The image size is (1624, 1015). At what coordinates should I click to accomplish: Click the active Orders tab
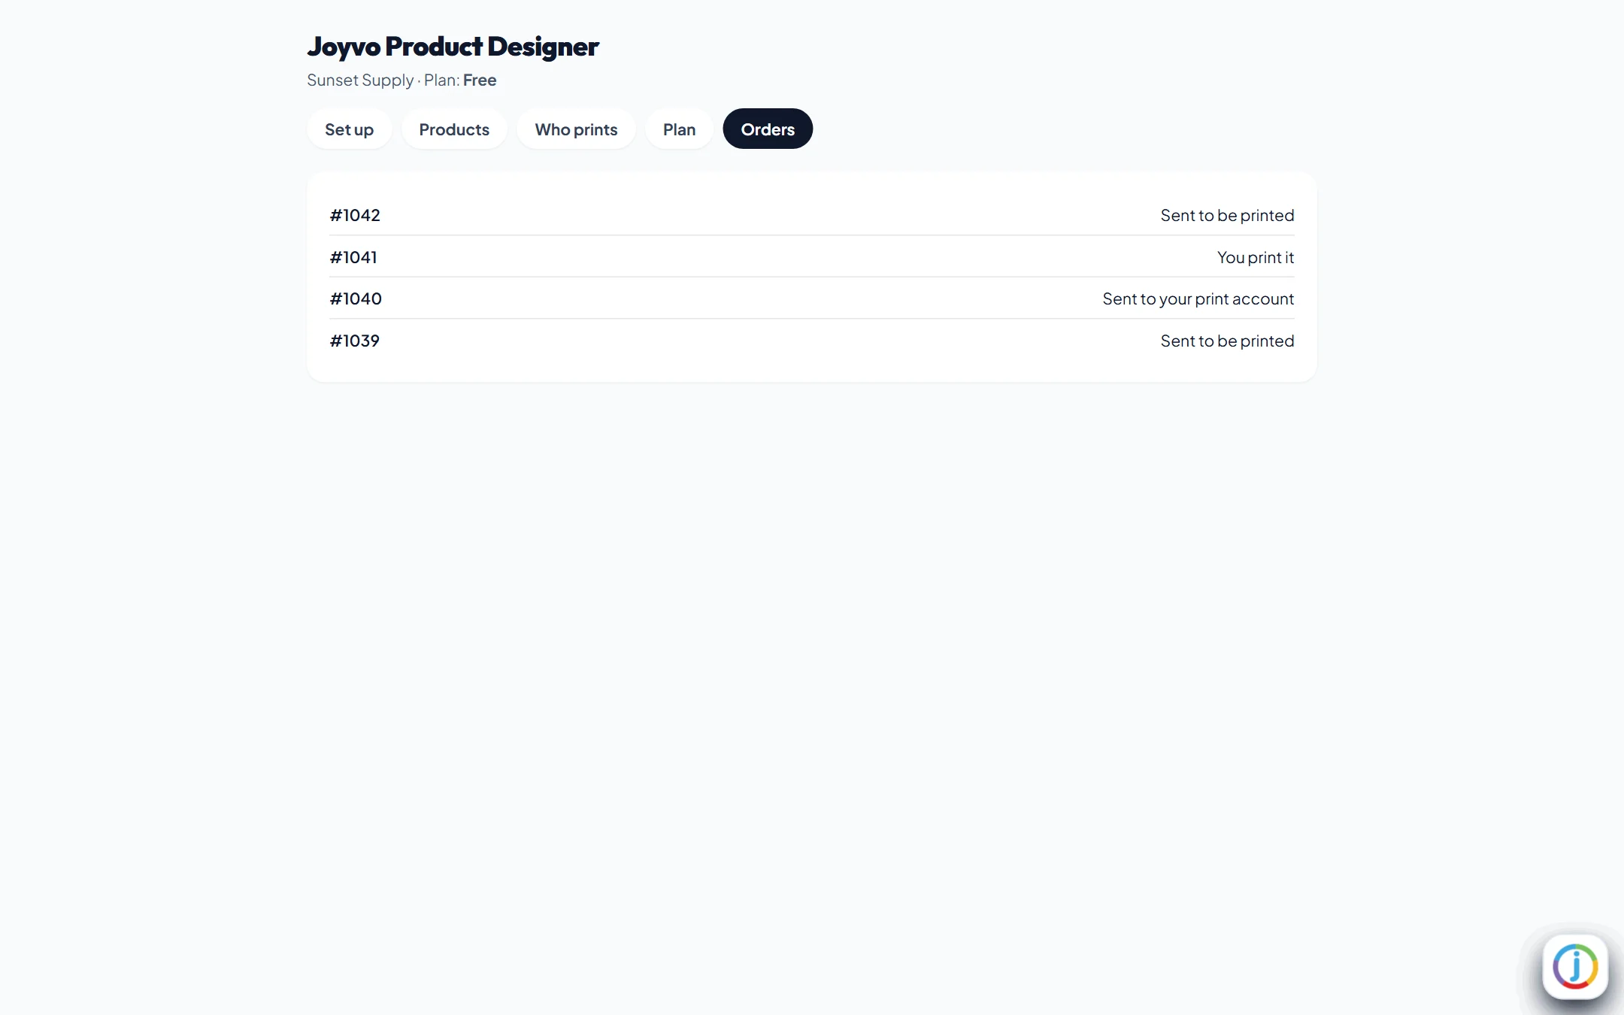click(x=768, y=129)
